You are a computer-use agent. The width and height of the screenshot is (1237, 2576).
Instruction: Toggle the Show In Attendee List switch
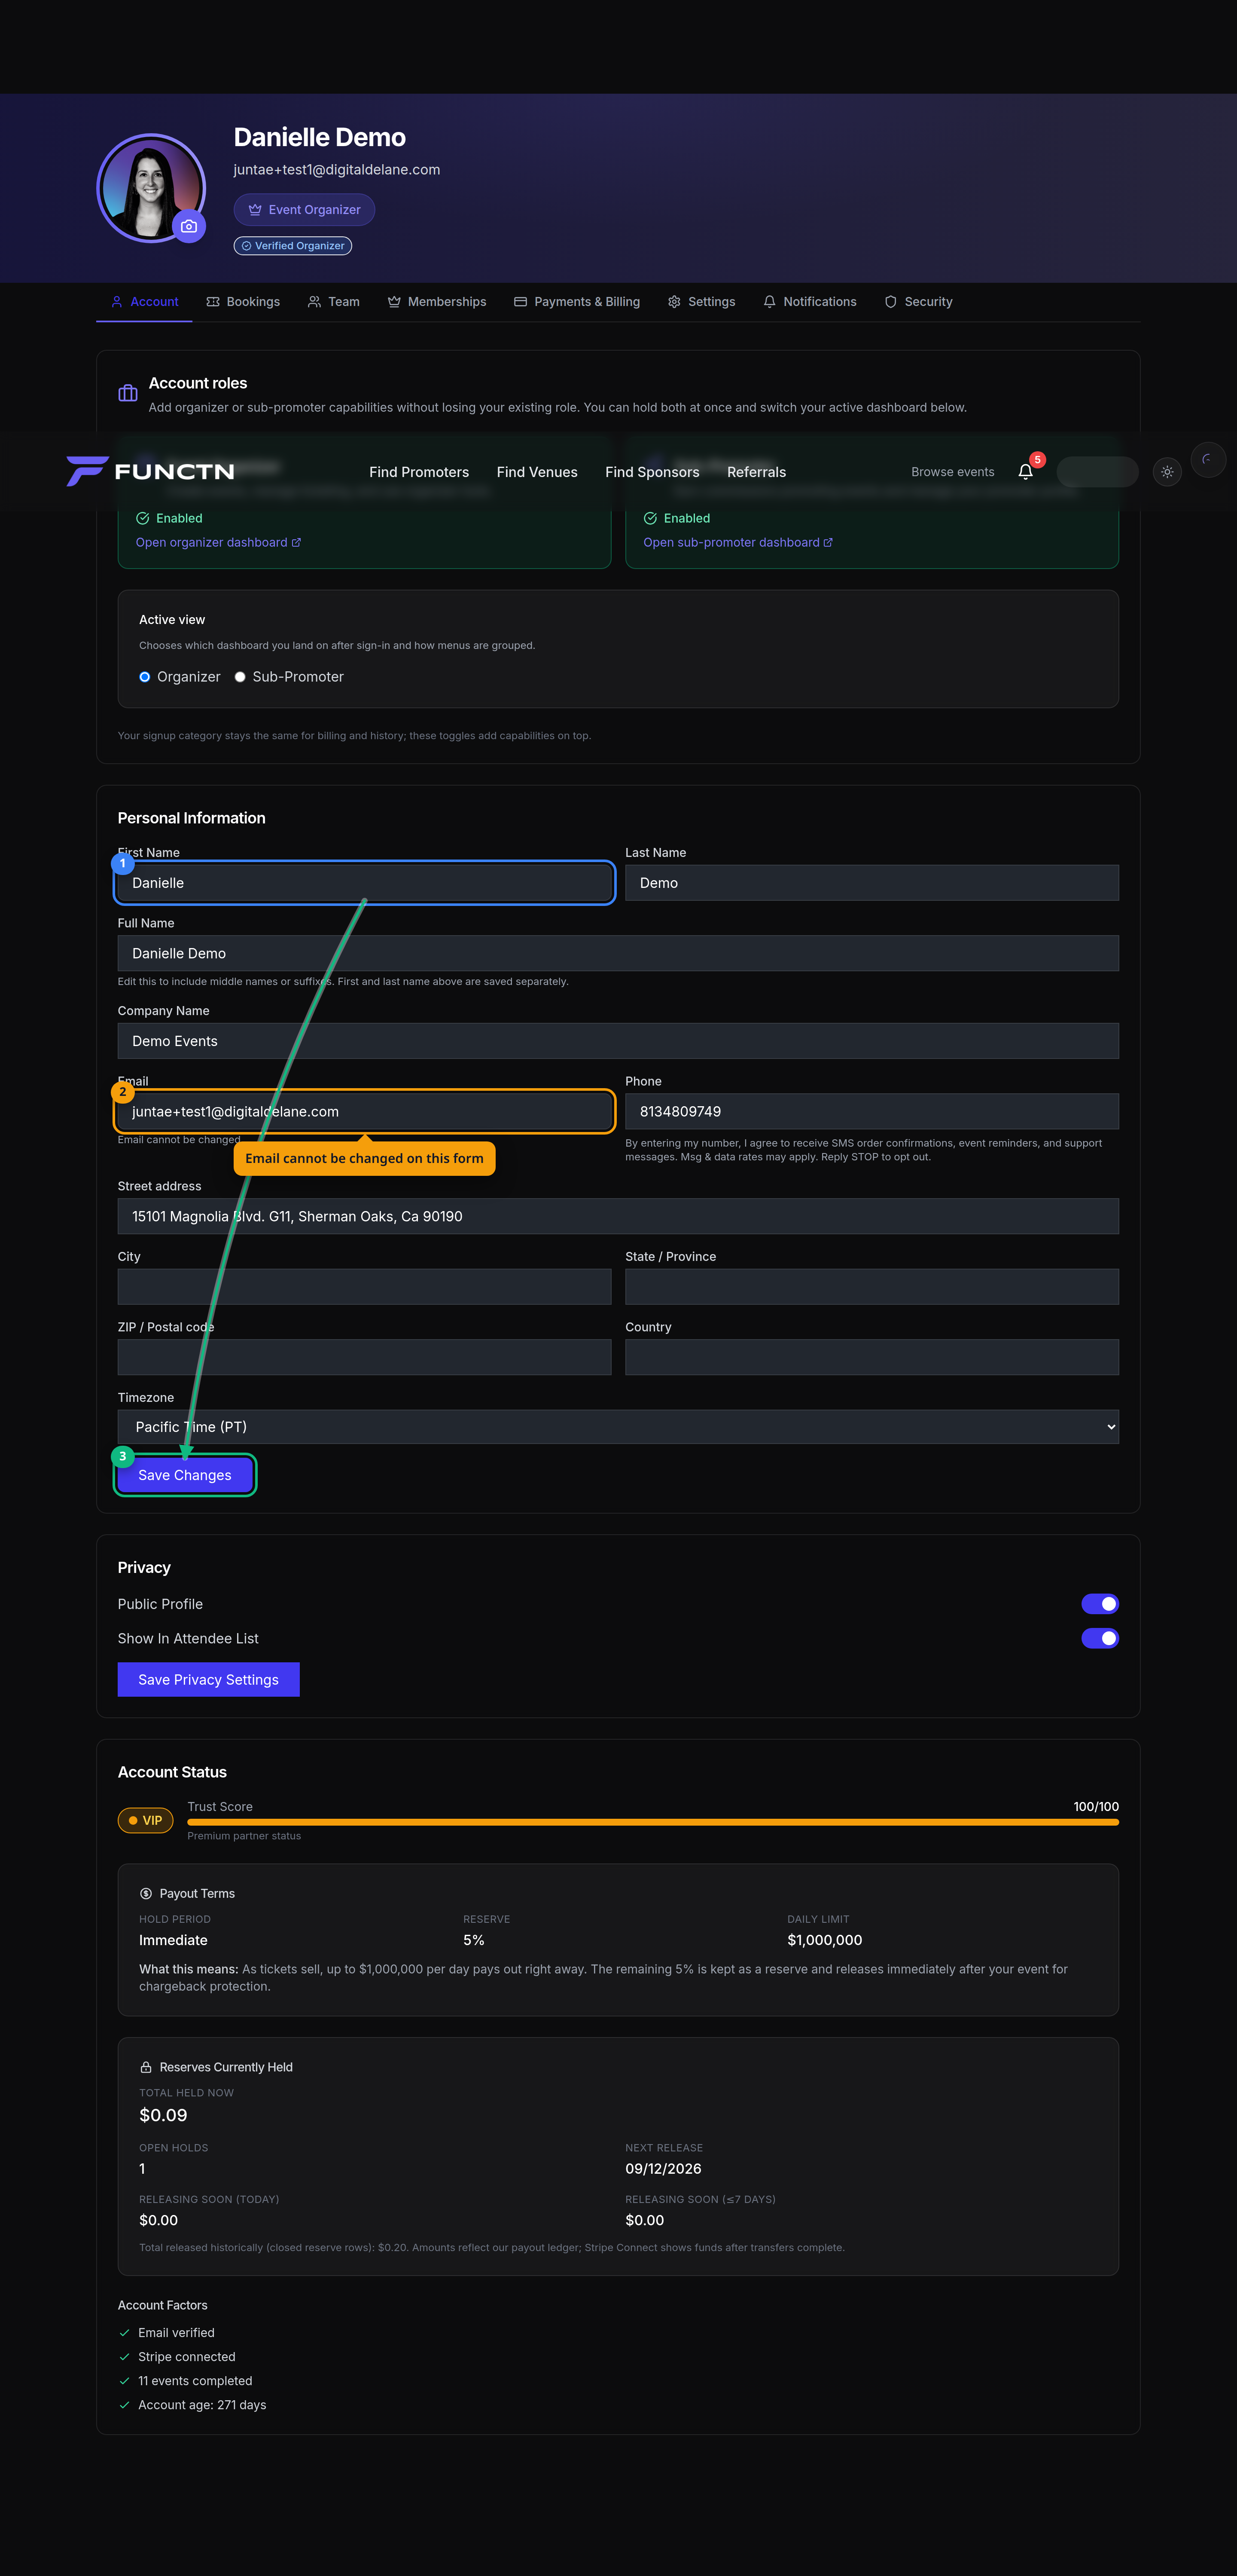(1100, 1638)
